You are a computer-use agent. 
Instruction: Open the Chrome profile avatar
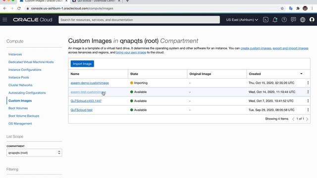coord(305,8)
